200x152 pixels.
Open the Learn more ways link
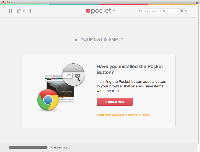107,115
